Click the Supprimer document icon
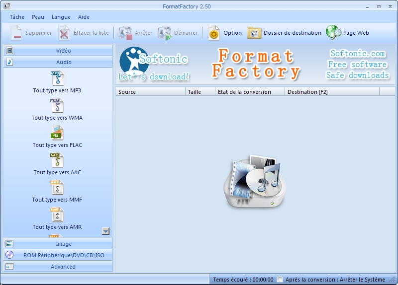Viewport: 398px width, 285px height. point(16,33)
